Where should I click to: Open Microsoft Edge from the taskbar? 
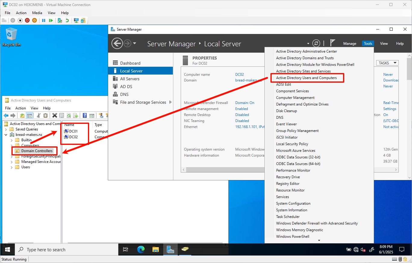point(141,249)
